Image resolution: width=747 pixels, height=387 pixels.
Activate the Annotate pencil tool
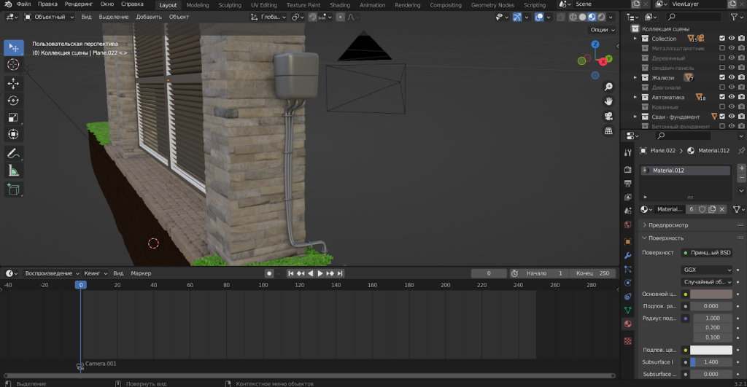coord(13,153)
